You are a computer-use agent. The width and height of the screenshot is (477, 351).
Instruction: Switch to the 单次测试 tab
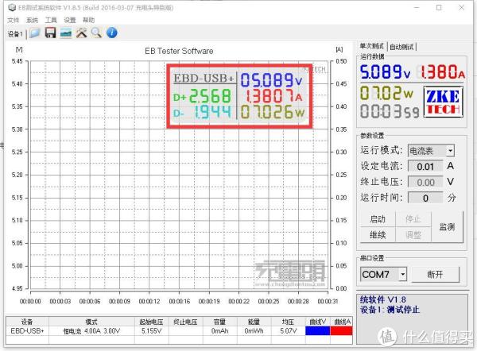372,46
